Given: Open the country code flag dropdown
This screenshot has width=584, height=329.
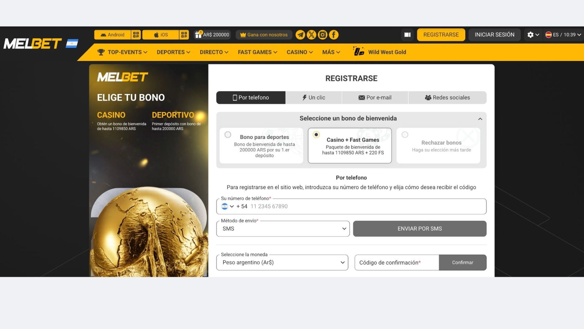Looking at the screenshot, I should point(227,206).
